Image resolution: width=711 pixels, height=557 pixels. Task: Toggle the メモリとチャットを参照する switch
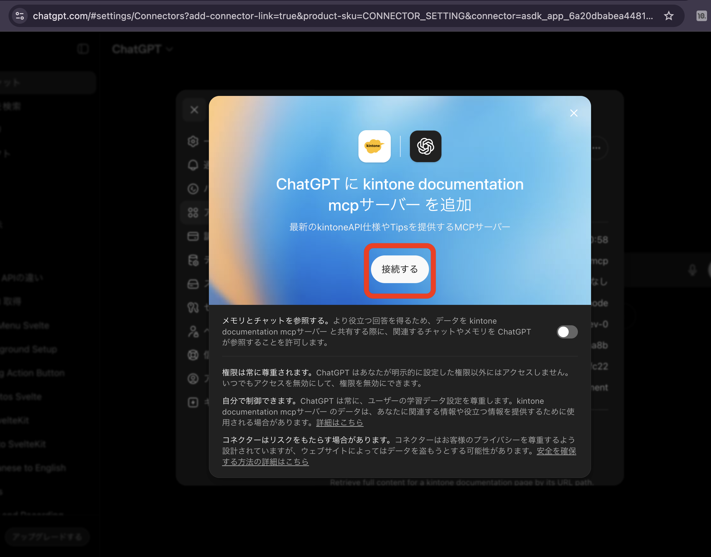567,332
